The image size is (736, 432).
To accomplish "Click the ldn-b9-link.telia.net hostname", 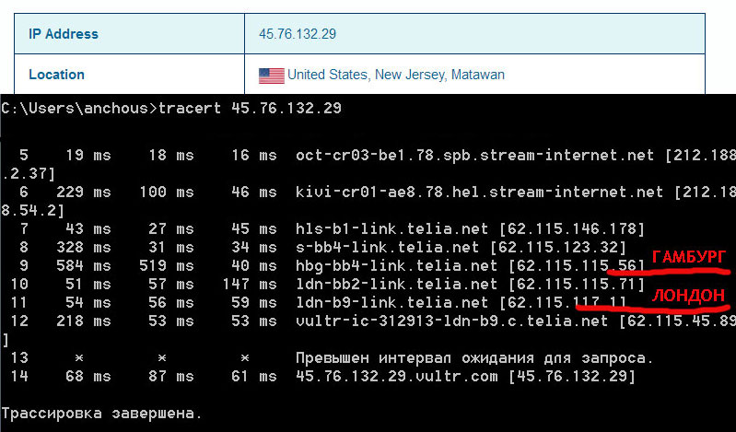I will click(392, 302).
